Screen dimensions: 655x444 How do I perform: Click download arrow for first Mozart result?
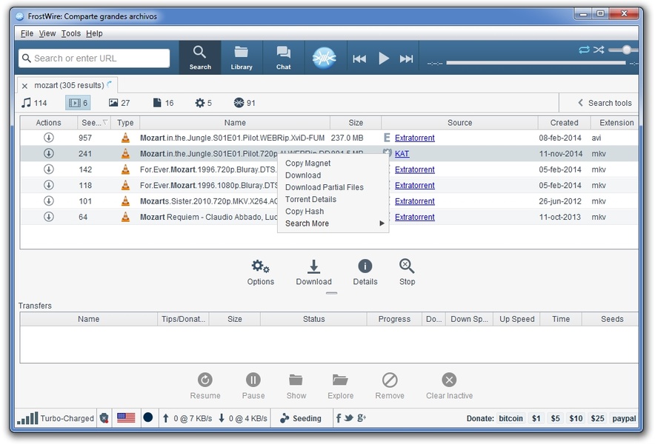coord(49,138)
